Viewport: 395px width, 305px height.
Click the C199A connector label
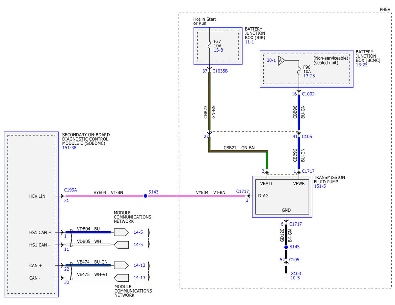71,190
